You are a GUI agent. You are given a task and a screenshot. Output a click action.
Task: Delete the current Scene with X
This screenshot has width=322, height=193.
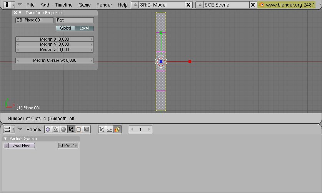point(253,5)
